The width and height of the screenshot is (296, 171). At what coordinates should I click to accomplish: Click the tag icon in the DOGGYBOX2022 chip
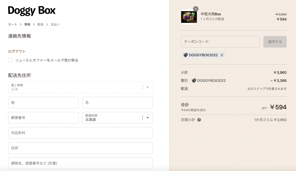coord(186,55)
